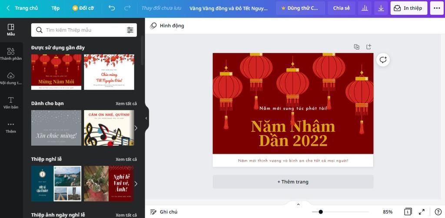The height and width of the screenshot is (218, 445).
Task: View all in Dành cho bạn
Action: (126, 104)
